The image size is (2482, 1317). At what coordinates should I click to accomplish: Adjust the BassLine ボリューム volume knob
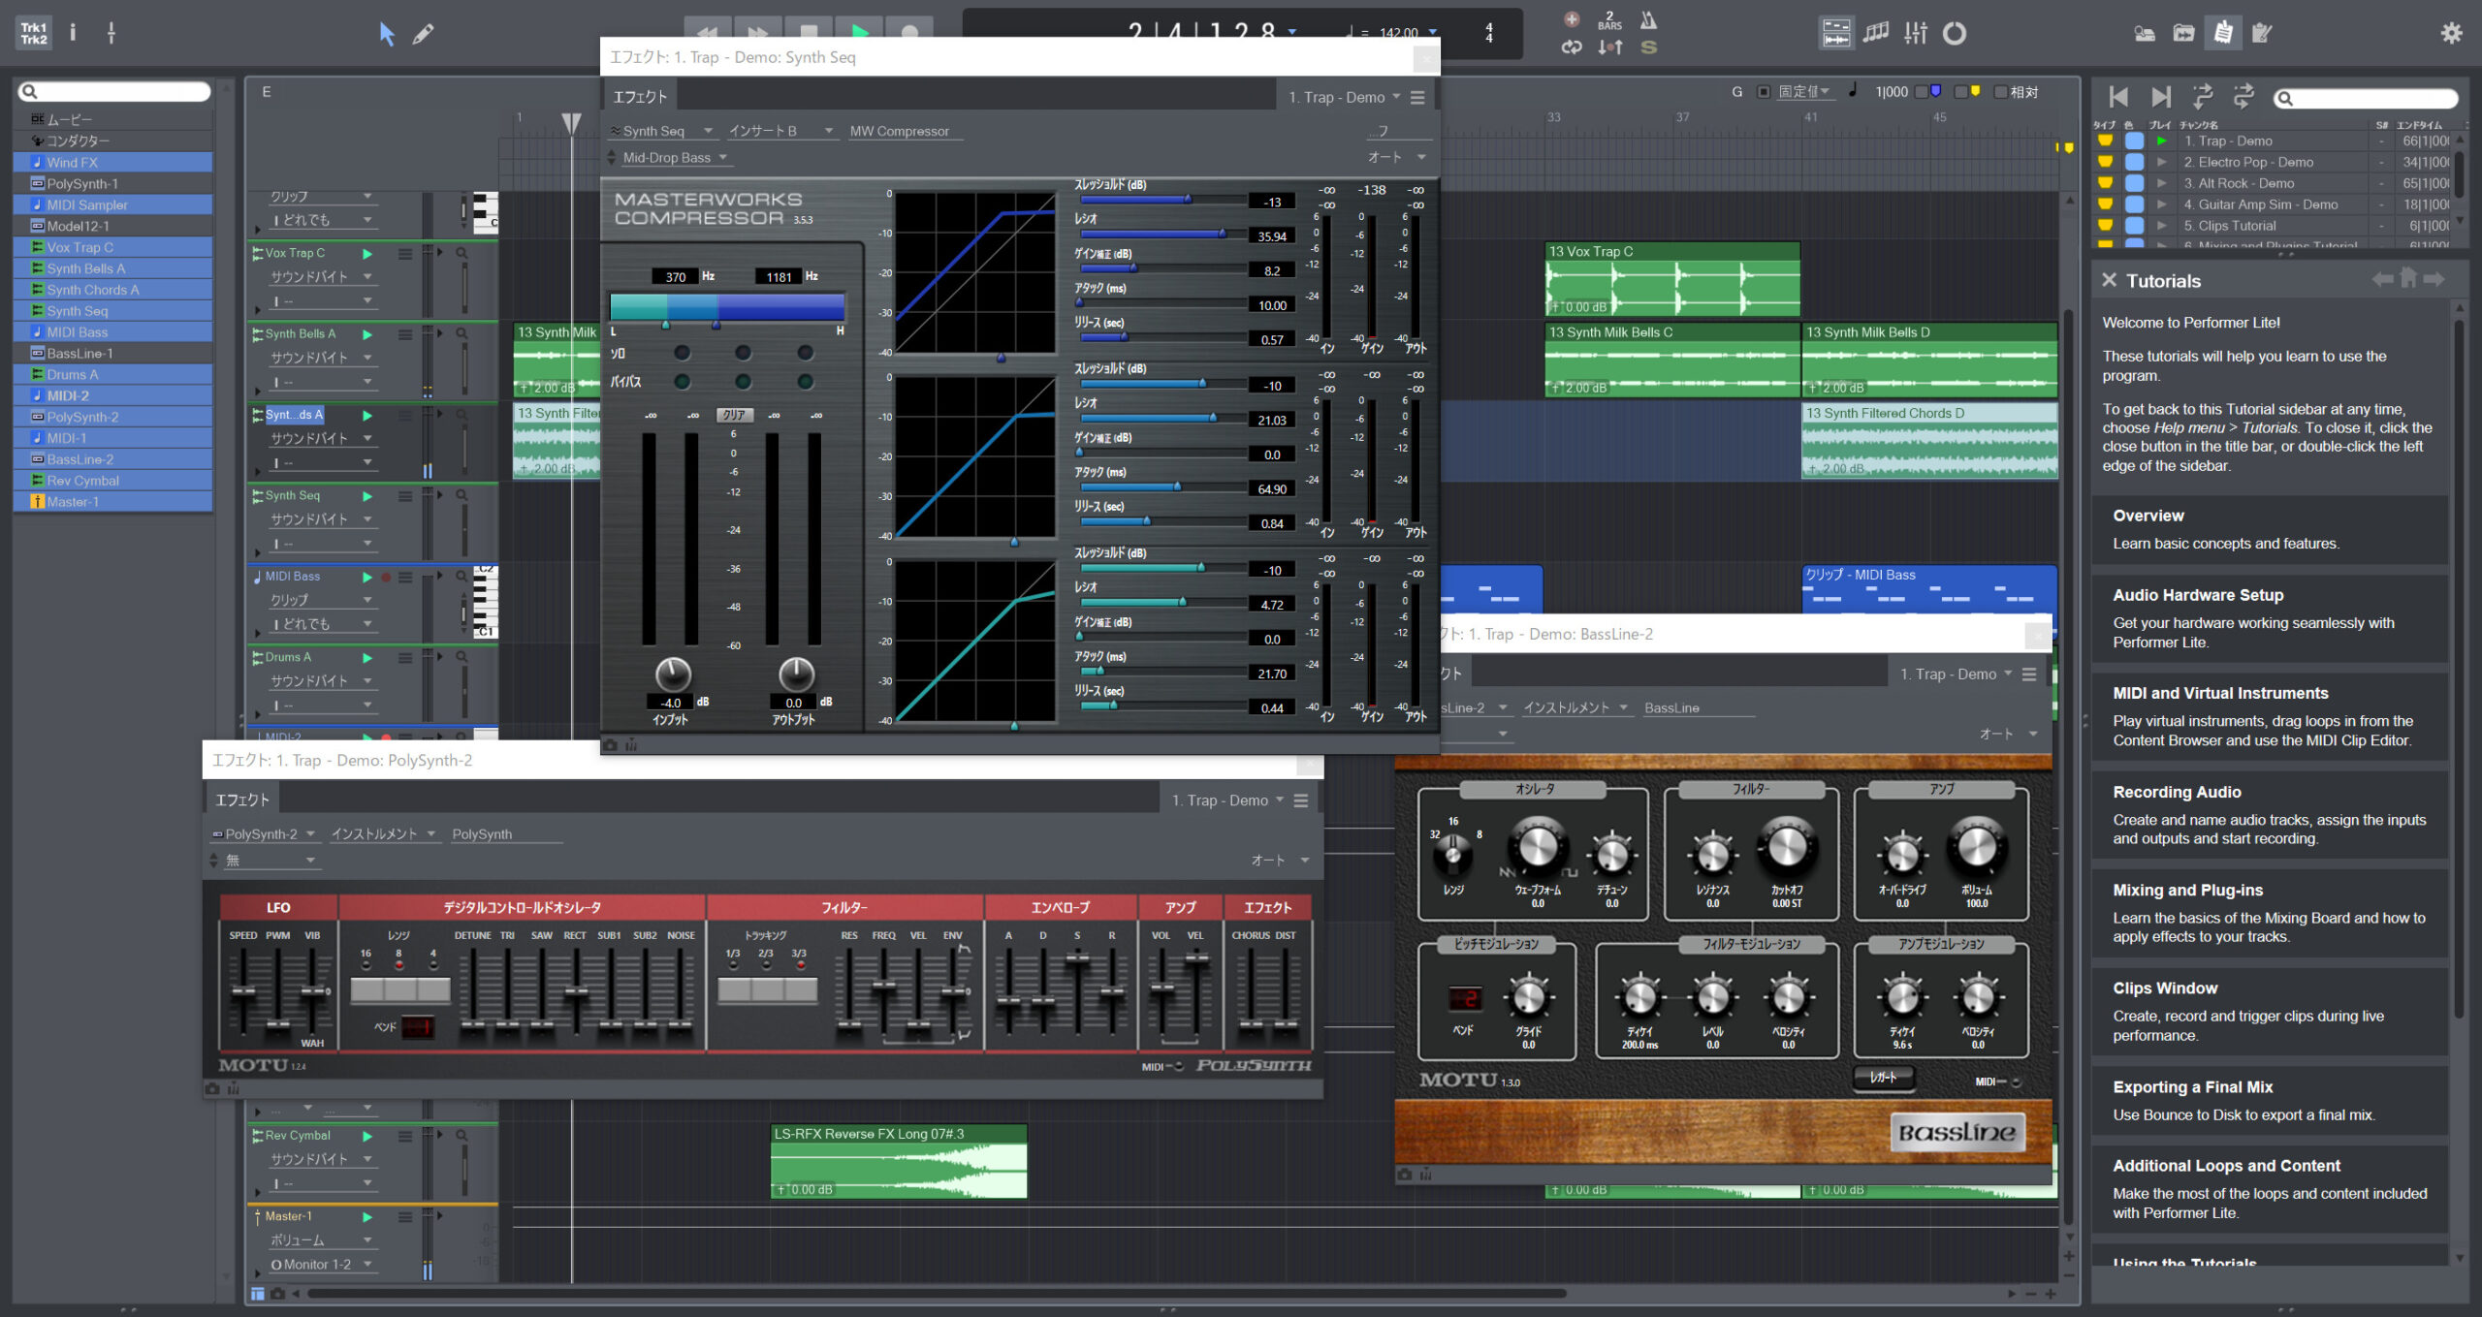coord(1977,847)
